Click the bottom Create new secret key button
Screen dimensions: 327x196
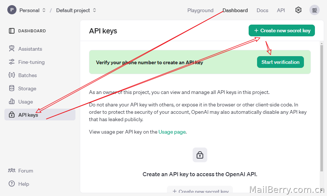coord(200,190)
